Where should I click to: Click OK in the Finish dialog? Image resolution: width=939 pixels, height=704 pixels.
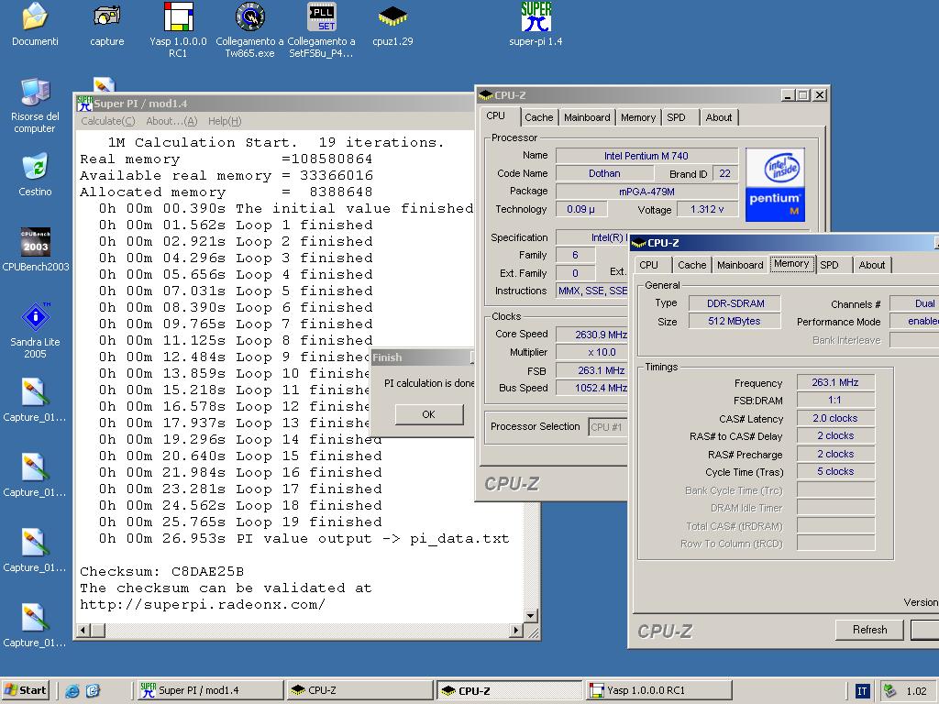(x=429, y=414)
